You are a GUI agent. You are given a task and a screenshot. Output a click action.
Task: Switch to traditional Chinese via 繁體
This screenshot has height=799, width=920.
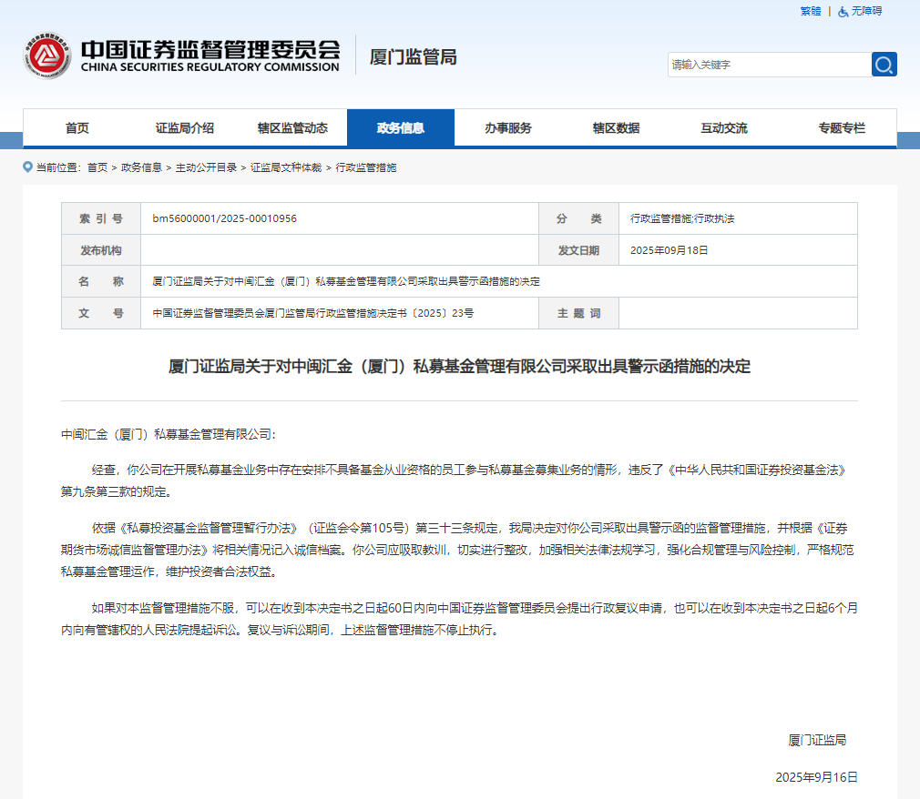pyautogui.click(x=810, y=11)
